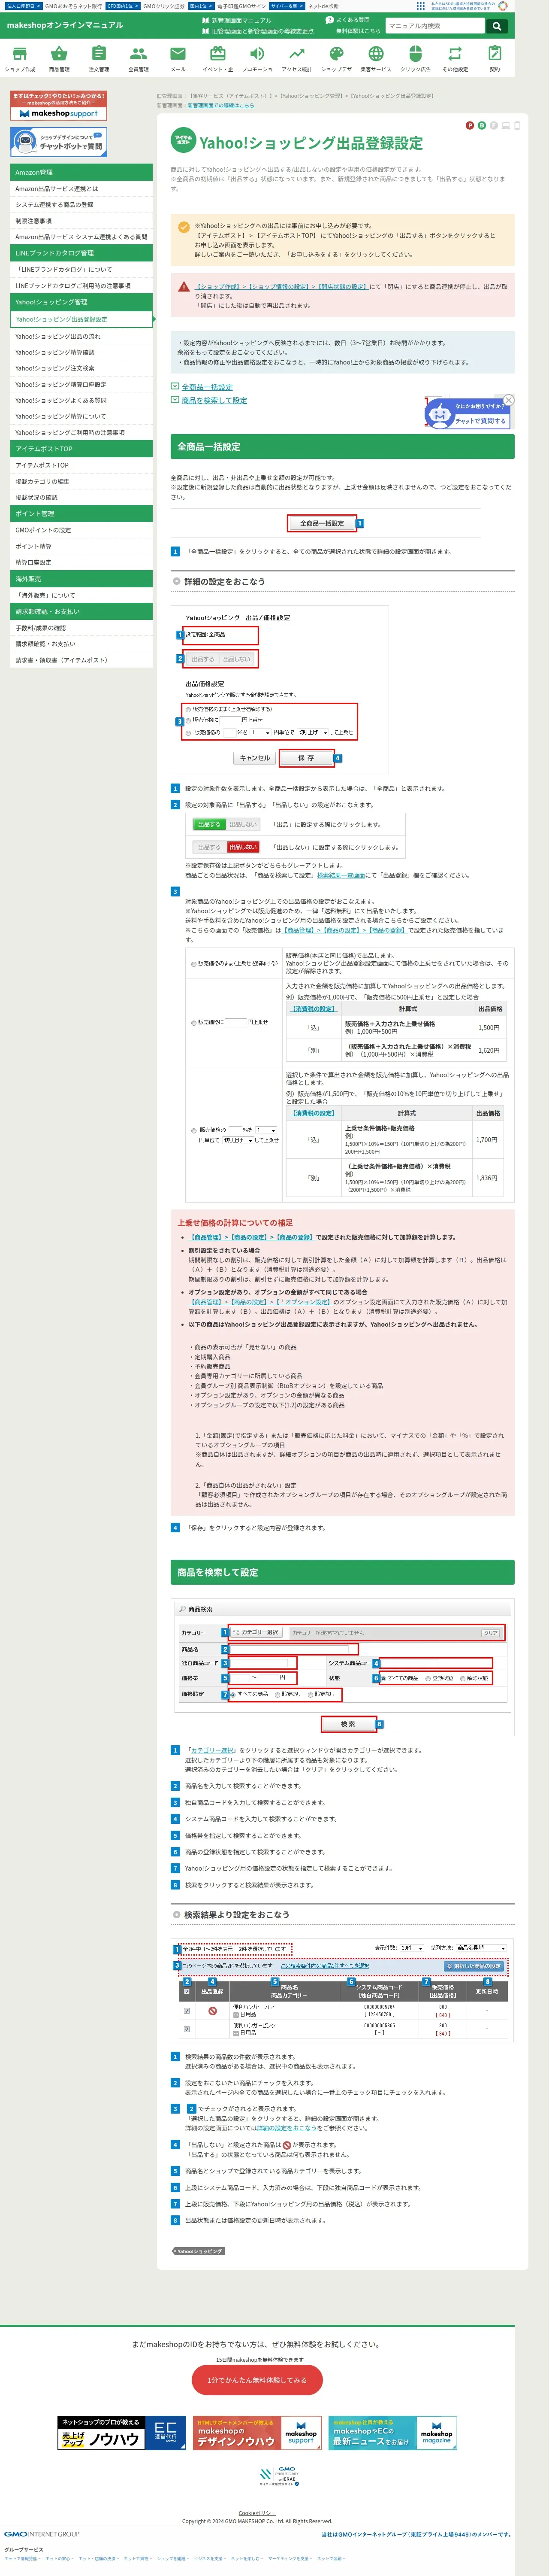Click the smartphone device icon
This screenshot has width=549, height=2576.
pos(517,126)
